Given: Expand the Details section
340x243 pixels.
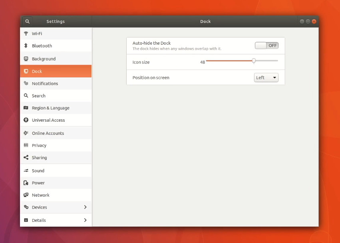Looking at the screenshot, I should tap(56, 220).
